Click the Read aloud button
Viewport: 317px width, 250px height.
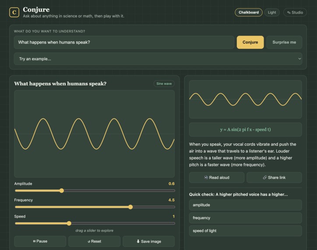click(x=217, y=178)
